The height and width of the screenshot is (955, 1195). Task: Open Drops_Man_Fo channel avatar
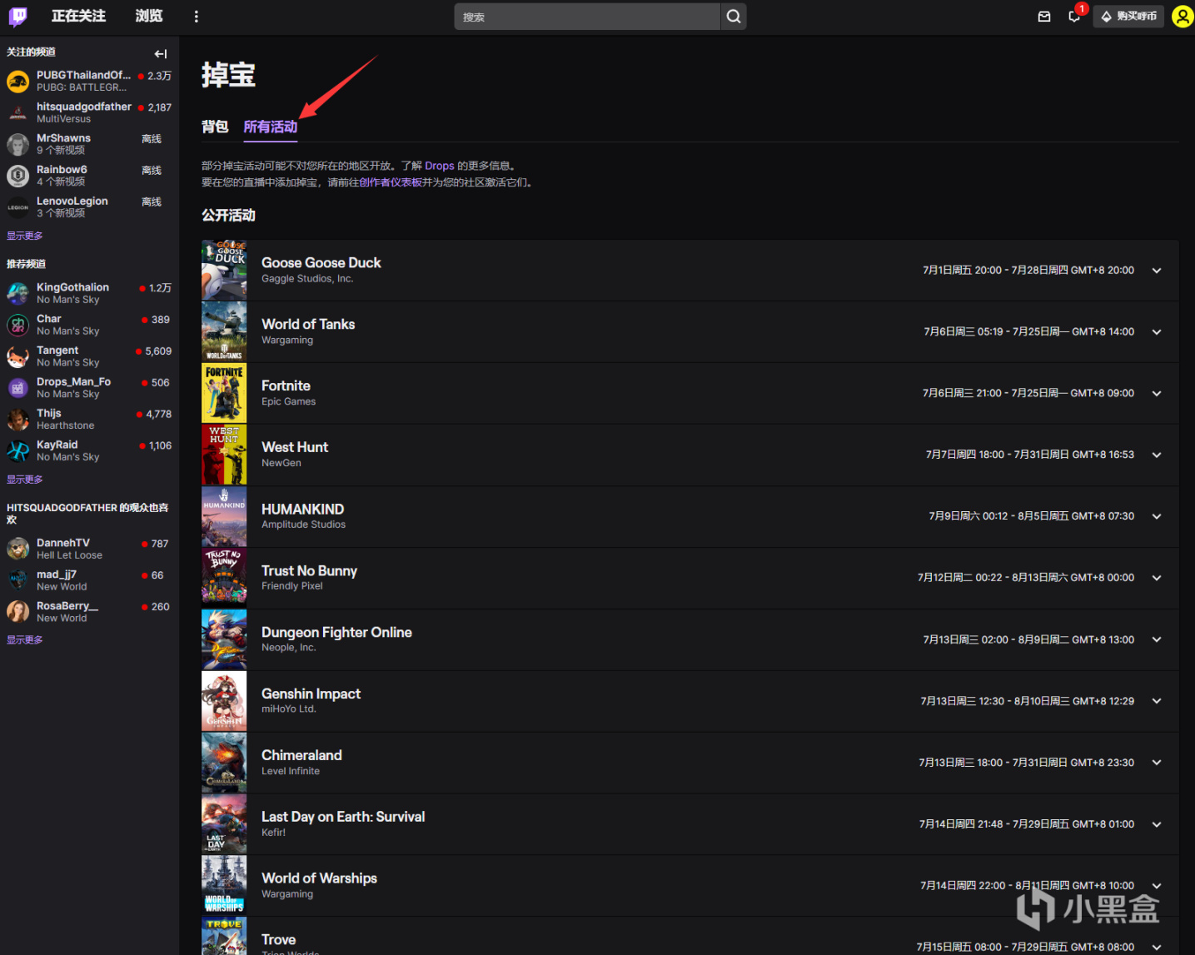(x=18, y=388)
